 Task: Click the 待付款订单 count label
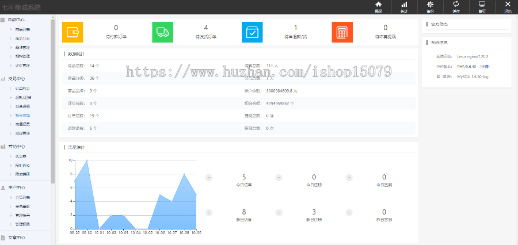[116, 37]
